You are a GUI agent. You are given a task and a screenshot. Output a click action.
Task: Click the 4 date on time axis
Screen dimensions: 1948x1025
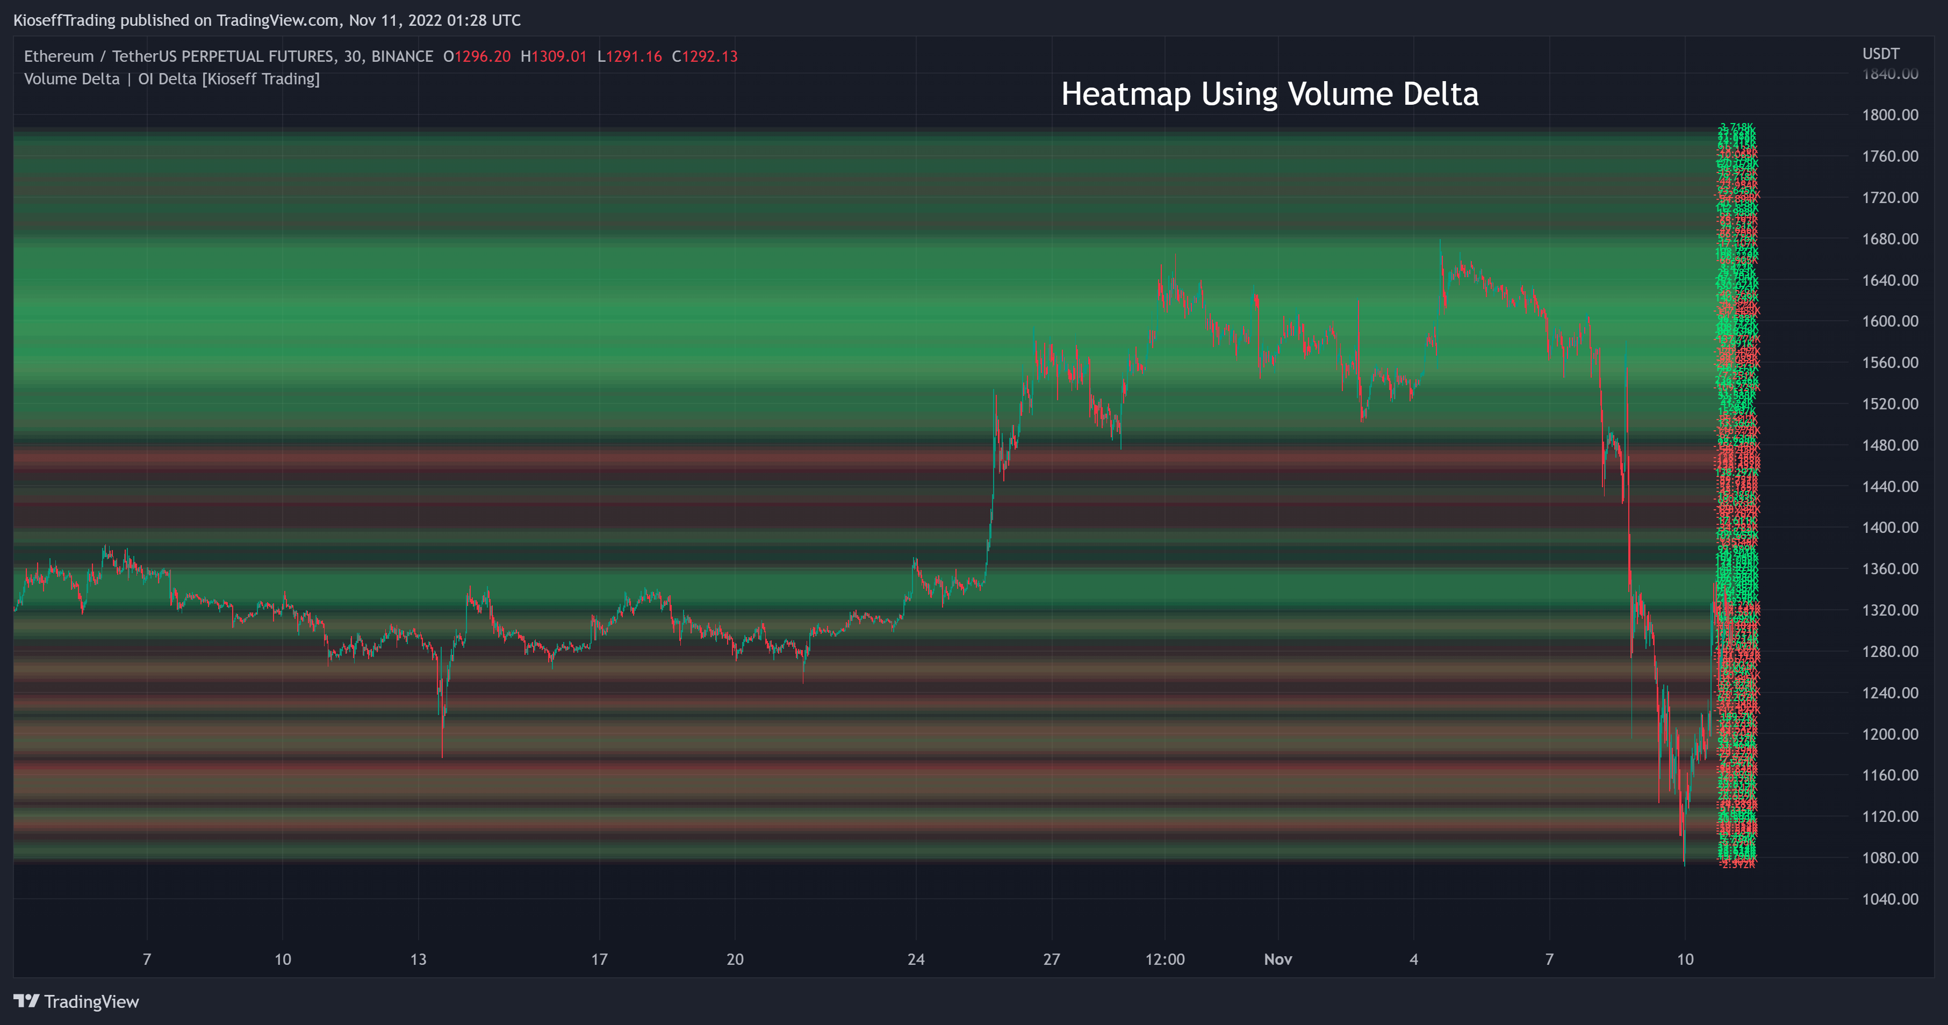click(x=1413, y=959)
